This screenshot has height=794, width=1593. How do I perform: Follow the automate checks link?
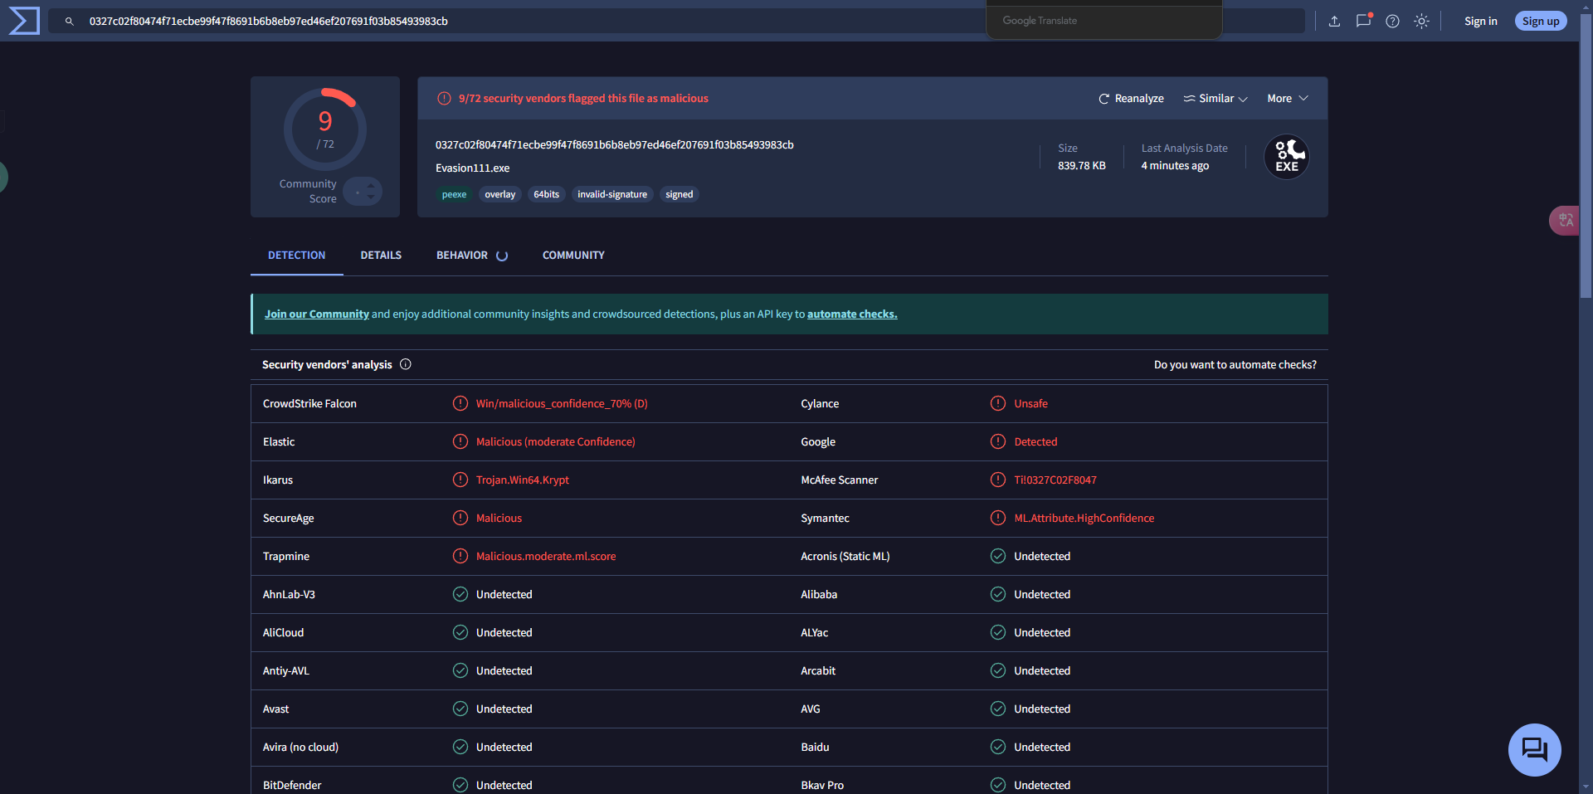[852, 314]
